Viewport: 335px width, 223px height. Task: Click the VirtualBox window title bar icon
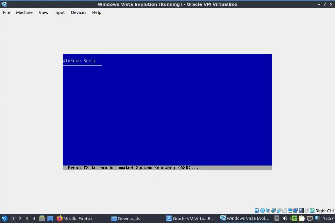(x=4, y=4)
